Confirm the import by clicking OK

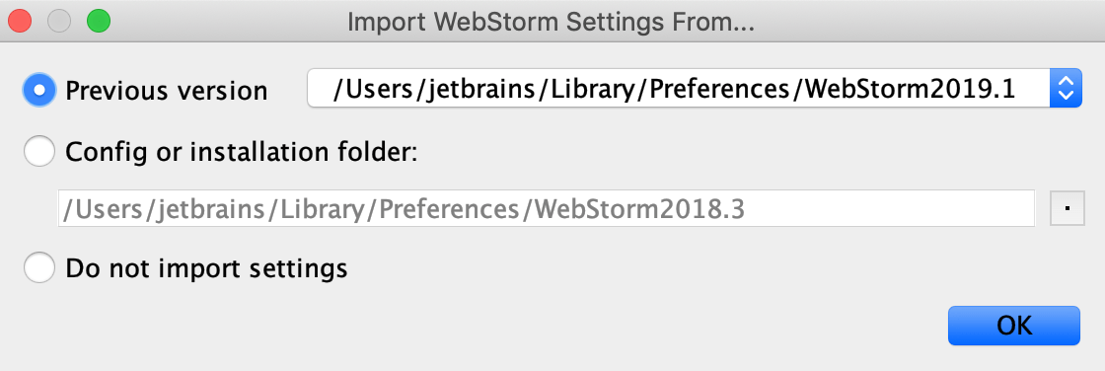[1014, 326]
